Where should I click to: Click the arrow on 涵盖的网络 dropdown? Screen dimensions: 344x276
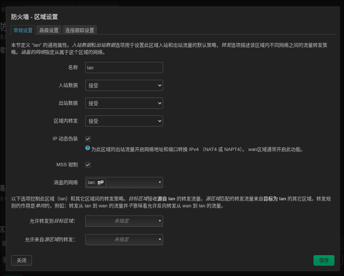pos(160,183)
